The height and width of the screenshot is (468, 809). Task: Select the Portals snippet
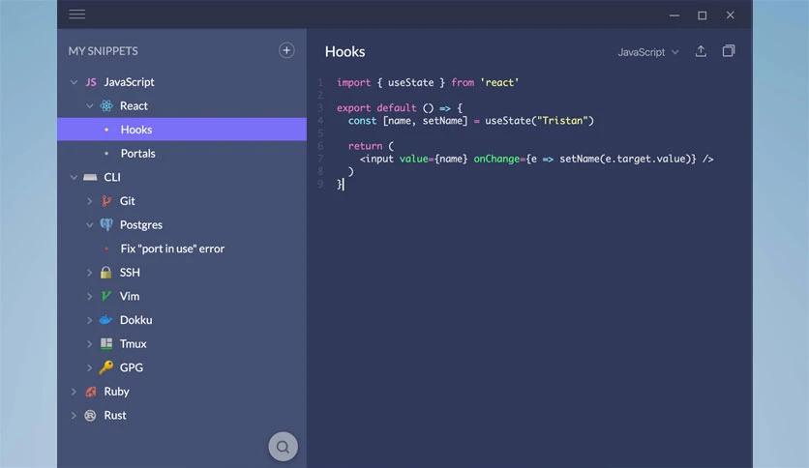[x=137, y=154]
